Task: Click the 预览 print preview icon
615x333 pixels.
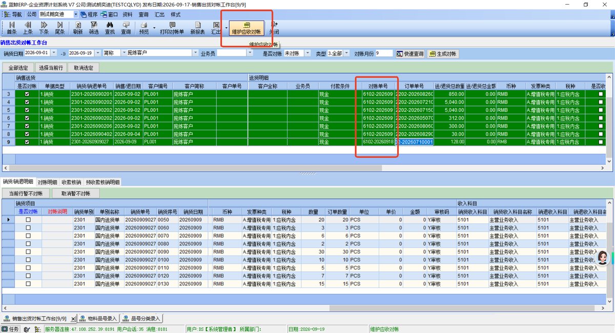Action: tap(144, 28)
